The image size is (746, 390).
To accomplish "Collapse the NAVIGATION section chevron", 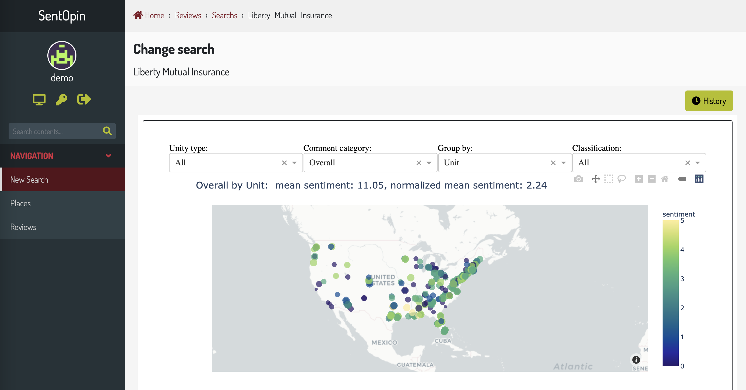I will (x=109, y=156).
